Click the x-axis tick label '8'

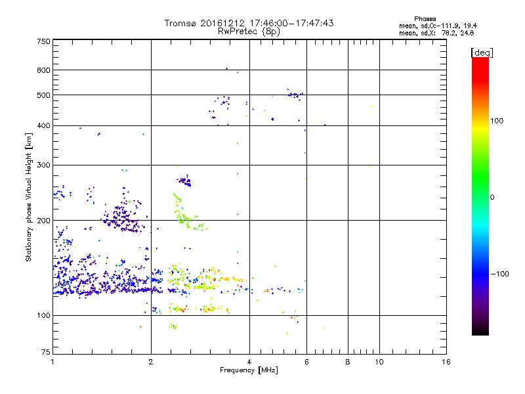pyautogui.click(x=348, y=362)
